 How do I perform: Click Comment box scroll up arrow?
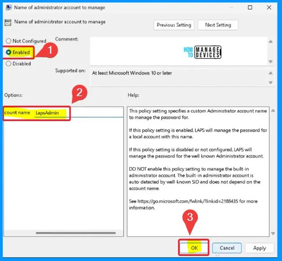pos(270,42)
